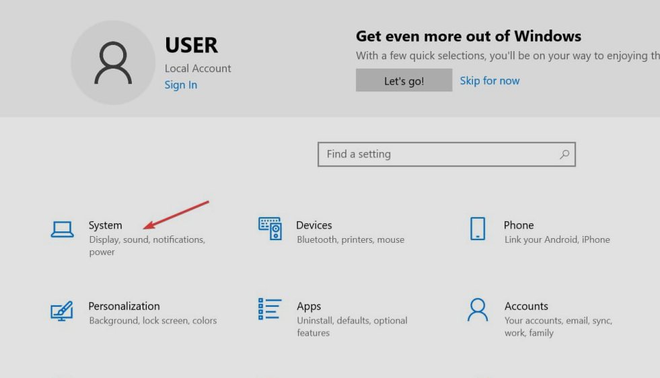The height and width of the screenshot is (378, 660).
Task: Click Skip for now link
Action: pyautogui.click(x=490, y=81)
